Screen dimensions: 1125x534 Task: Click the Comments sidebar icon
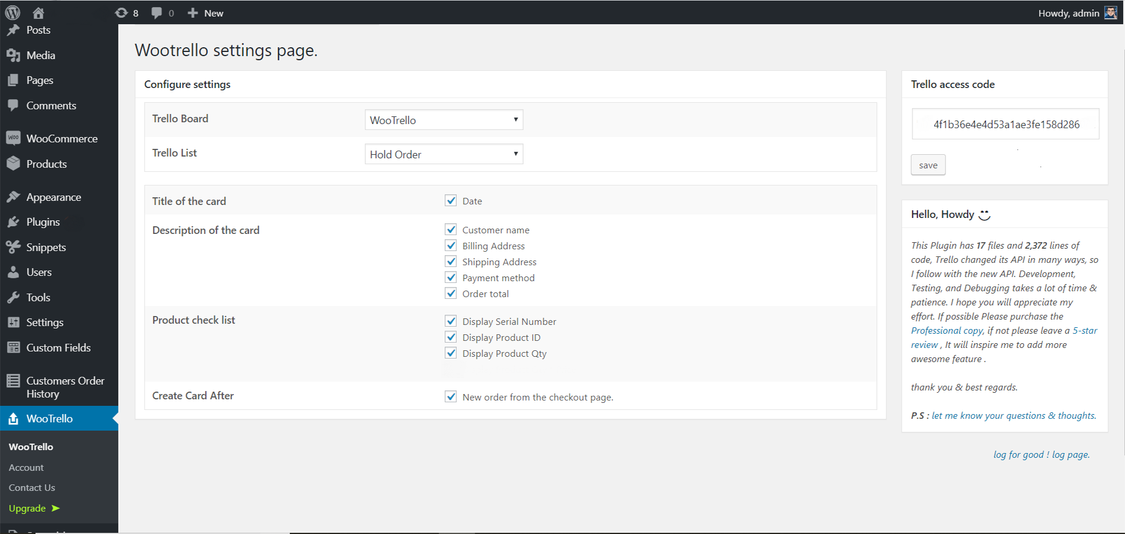tap(13, 106)
